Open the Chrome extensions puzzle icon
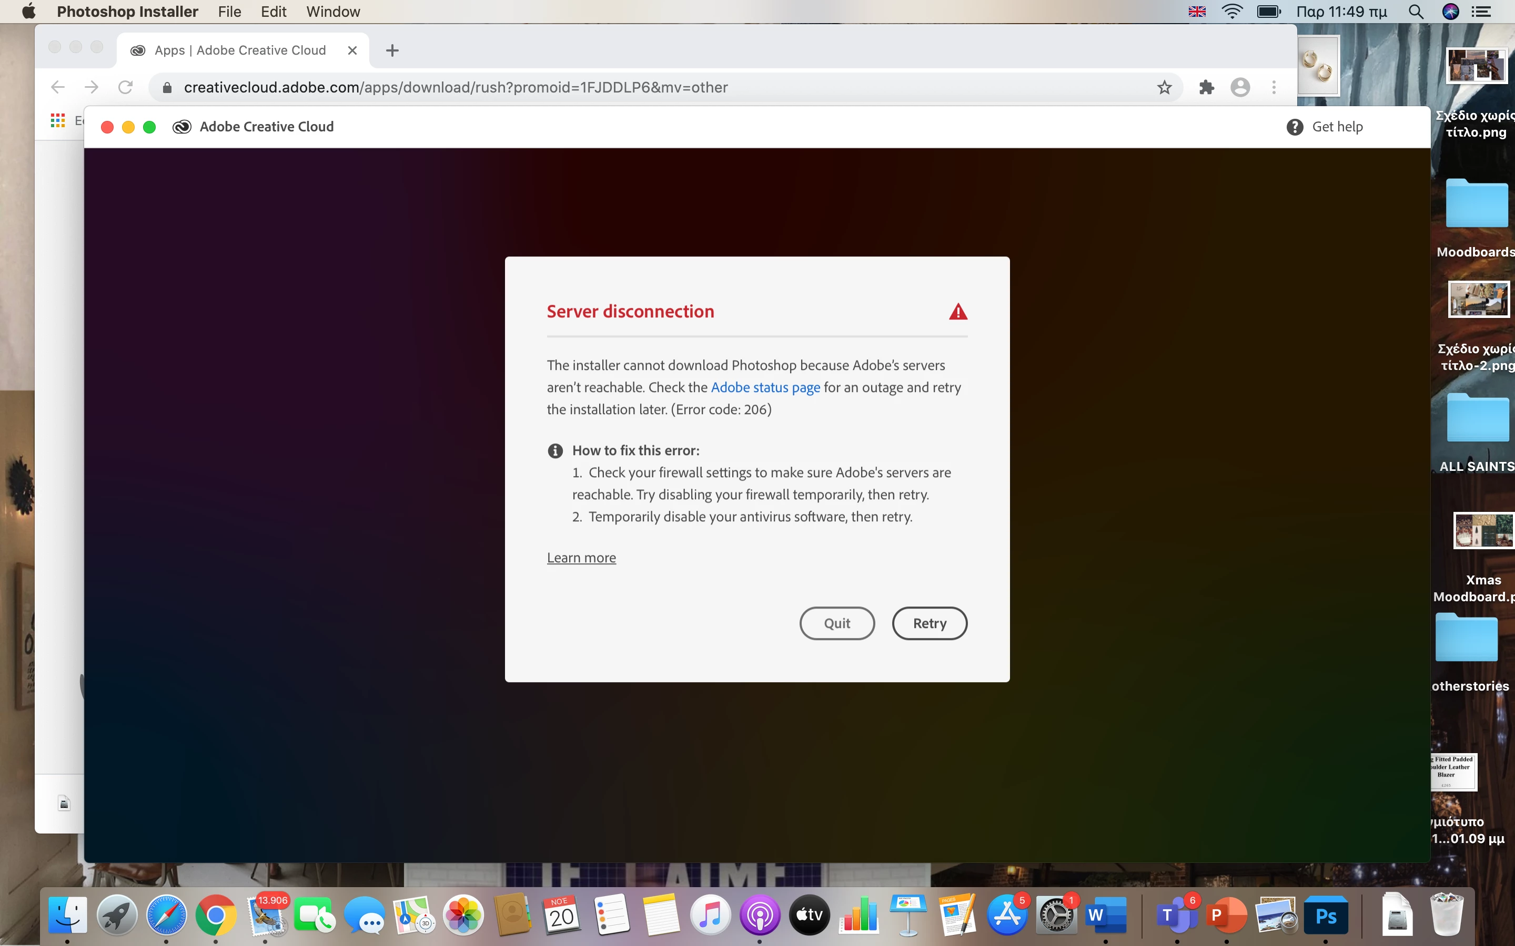 tap(1206, 88)
